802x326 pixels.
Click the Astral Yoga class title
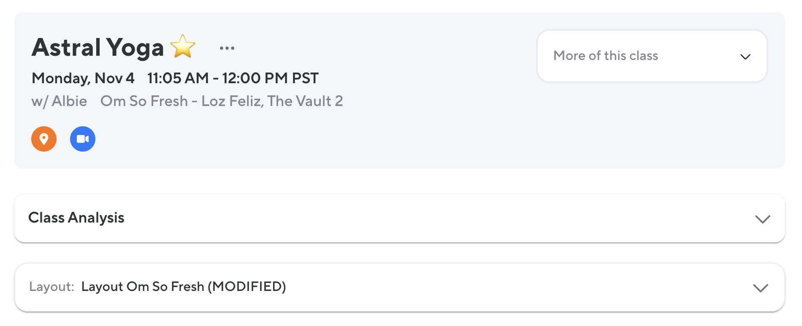coord(98,47)
